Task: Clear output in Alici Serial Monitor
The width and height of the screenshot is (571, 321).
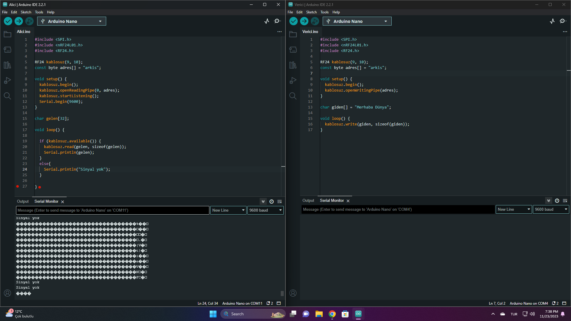Action: (280, 202)
